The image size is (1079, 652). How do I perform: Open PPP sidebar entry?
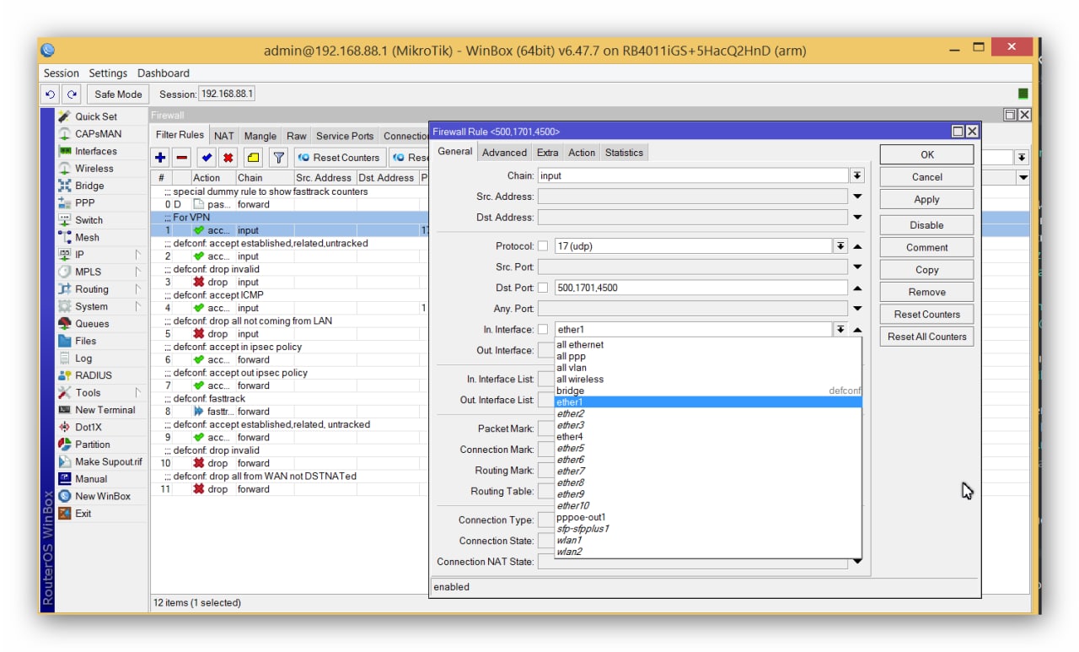click(84, 203)
